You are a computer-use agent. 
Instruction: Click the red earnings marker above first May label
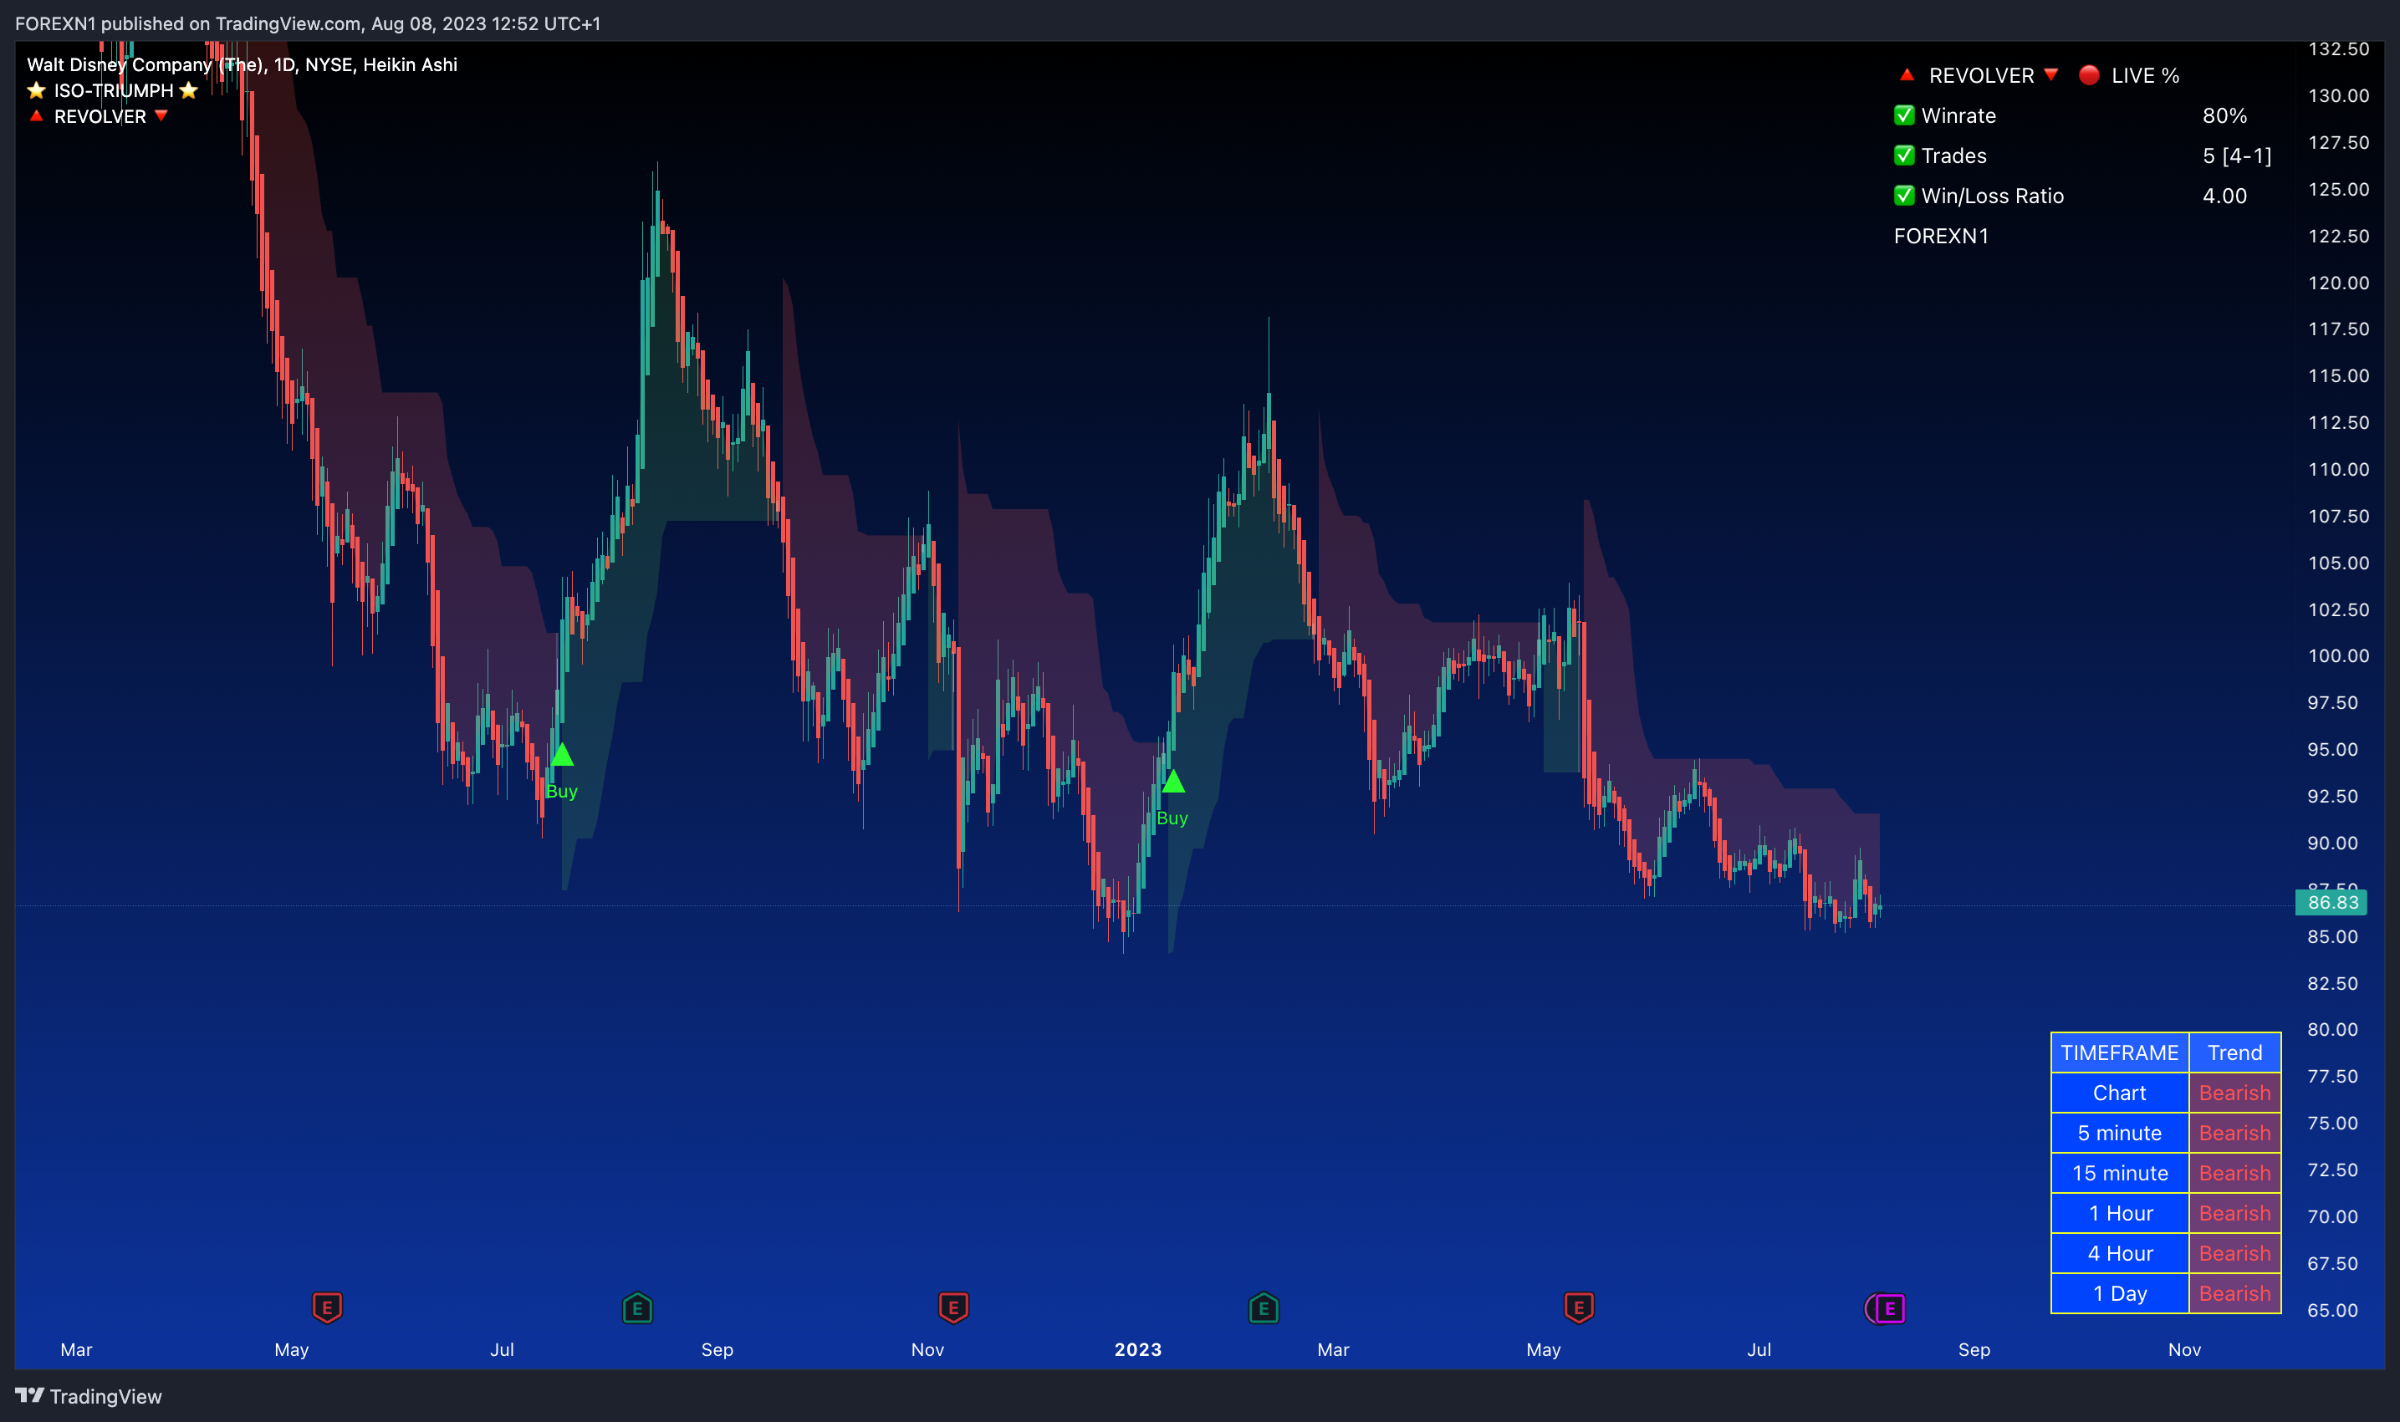click(327, 1307)
